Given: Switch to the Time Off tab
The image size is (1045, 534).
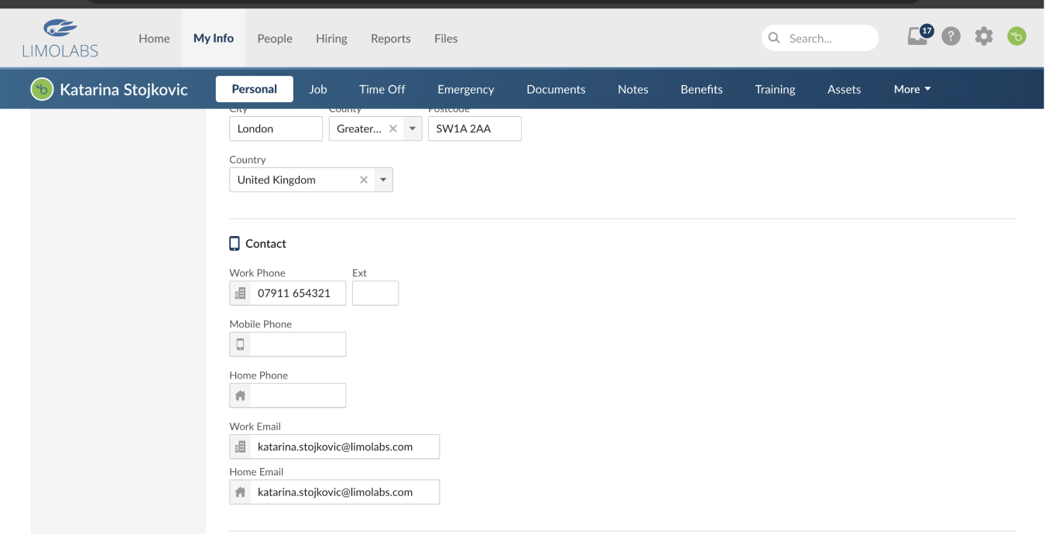Looking at the screenshot, I should coord(382,89).
